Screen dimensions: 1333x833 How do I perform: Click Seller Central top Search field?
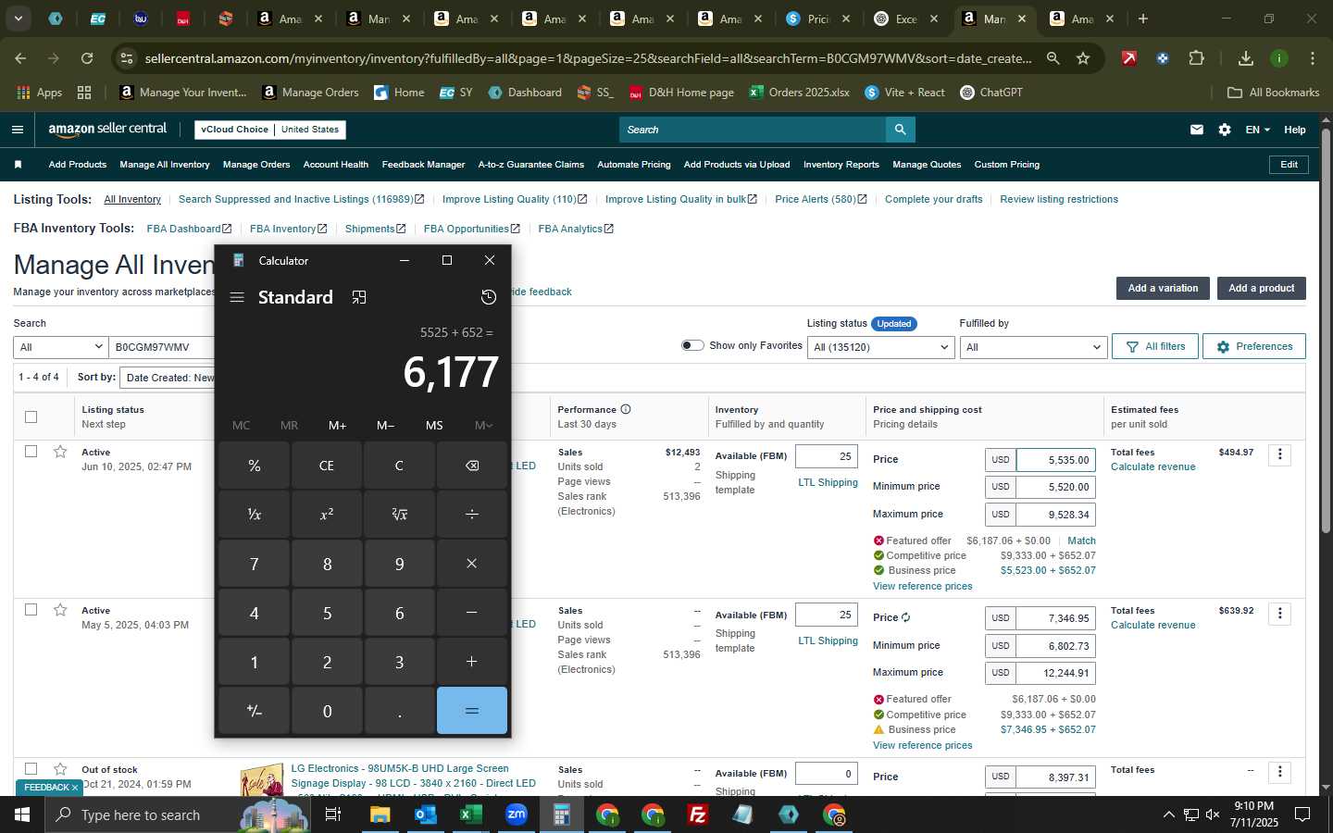(753, 130)
